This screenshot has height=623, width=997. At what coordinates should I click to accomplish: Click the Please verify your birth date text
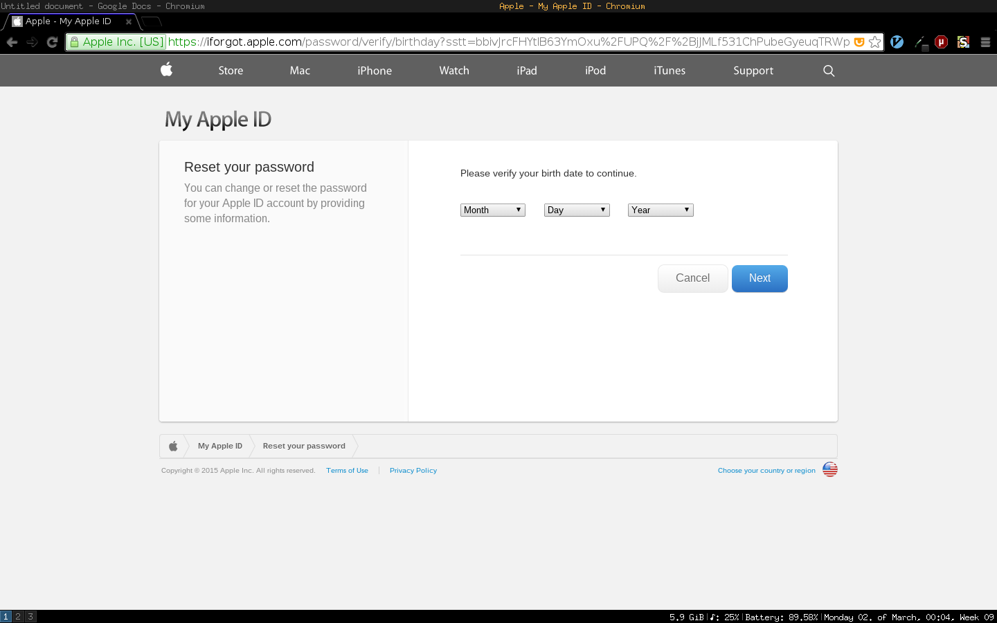coord(548,174)
